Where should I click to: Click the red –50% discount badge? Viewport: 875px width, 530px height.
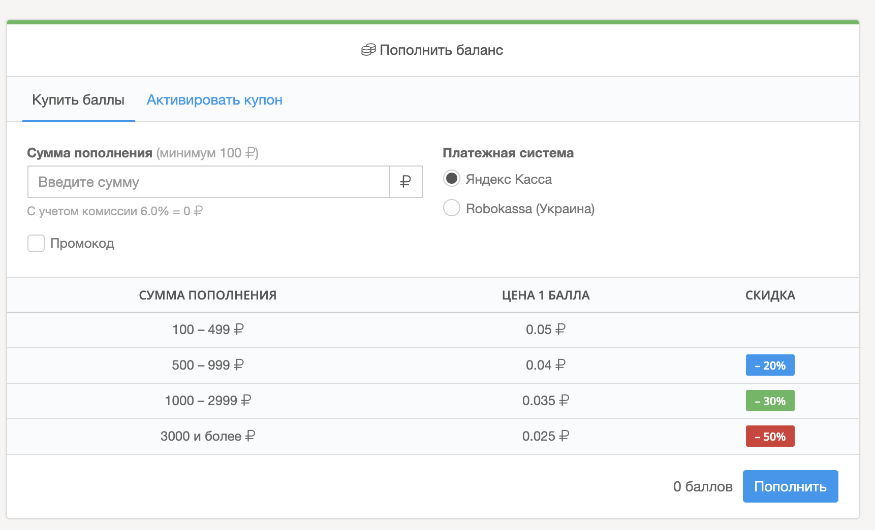pos(770,436)
